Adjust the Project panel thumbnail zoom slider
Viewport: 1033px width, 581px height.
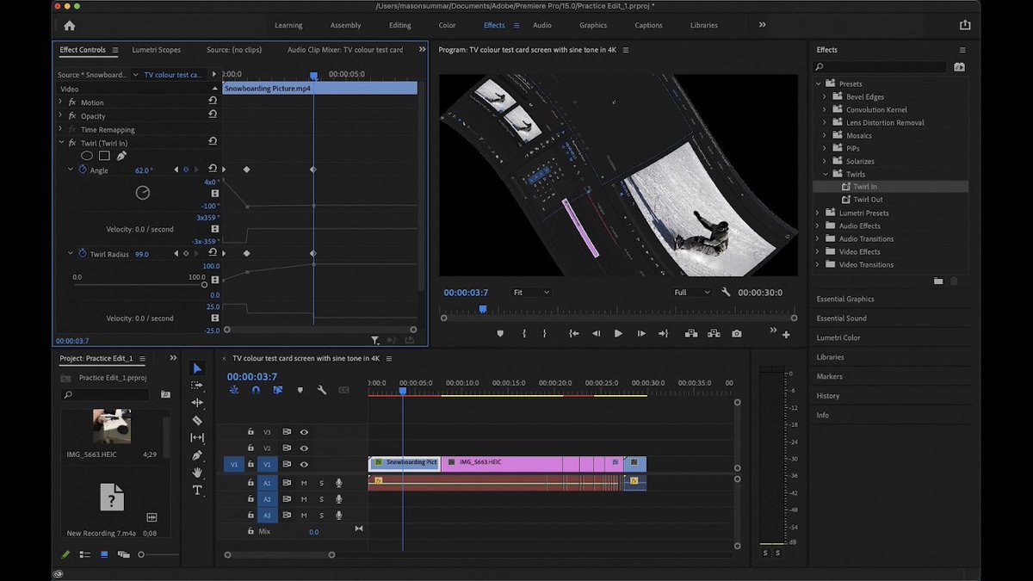click(x=160, y=554)
